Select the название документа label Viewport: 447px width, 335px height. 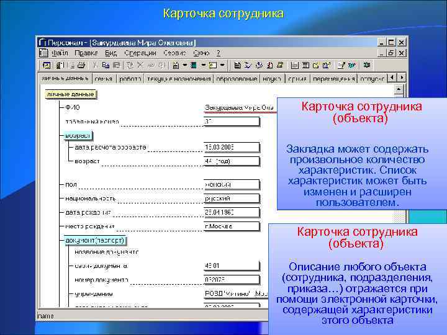pos(107,252)
